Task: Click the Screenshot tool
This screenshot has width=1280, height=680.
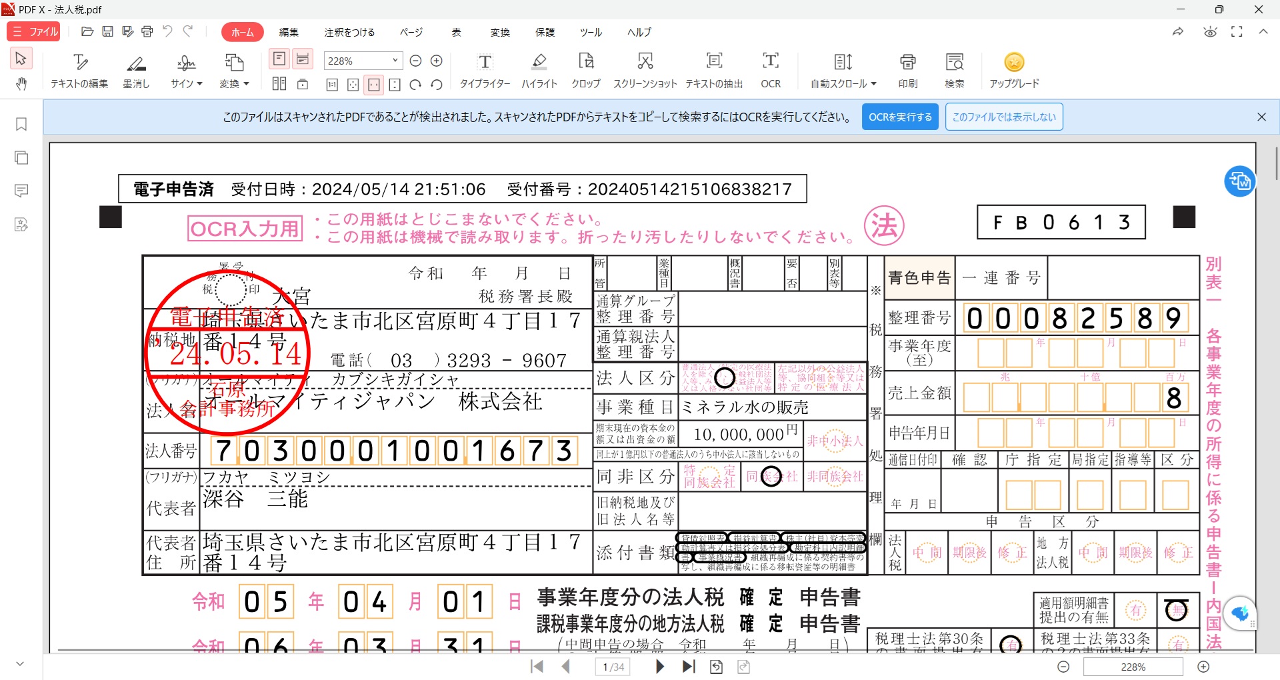Action: point(645,69)
